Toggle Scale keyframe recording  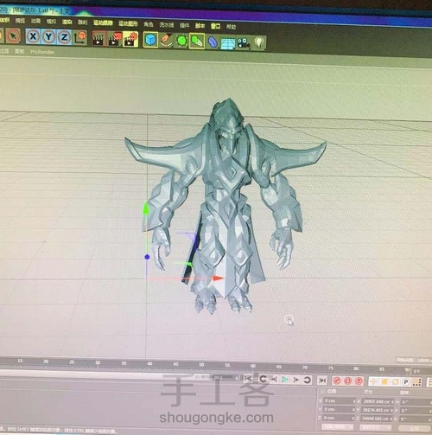click(x=384, y=382)
